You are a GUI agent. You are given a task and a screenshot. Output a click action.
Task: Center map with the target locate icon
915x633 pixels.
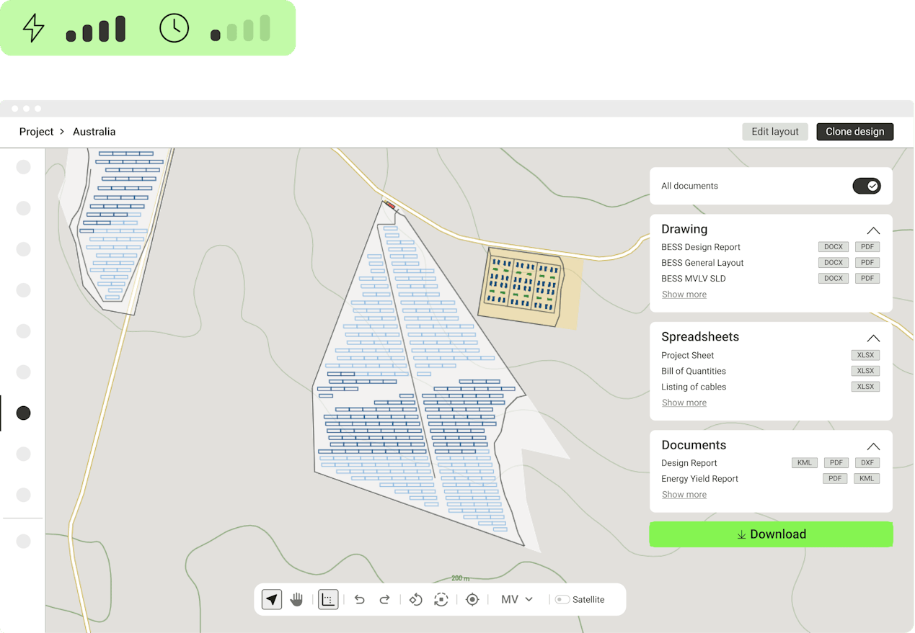(472, 599)
